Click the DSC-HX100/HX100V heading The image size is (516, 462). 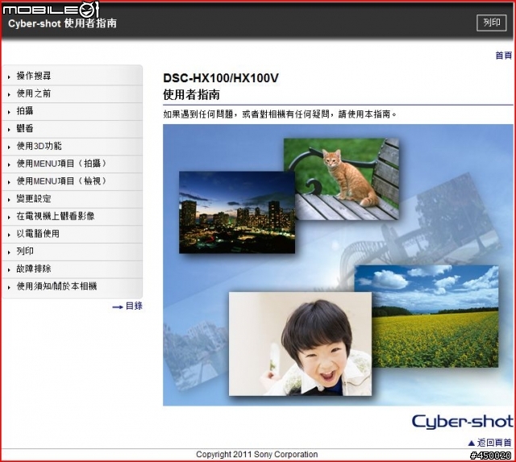tap(221, 78)
